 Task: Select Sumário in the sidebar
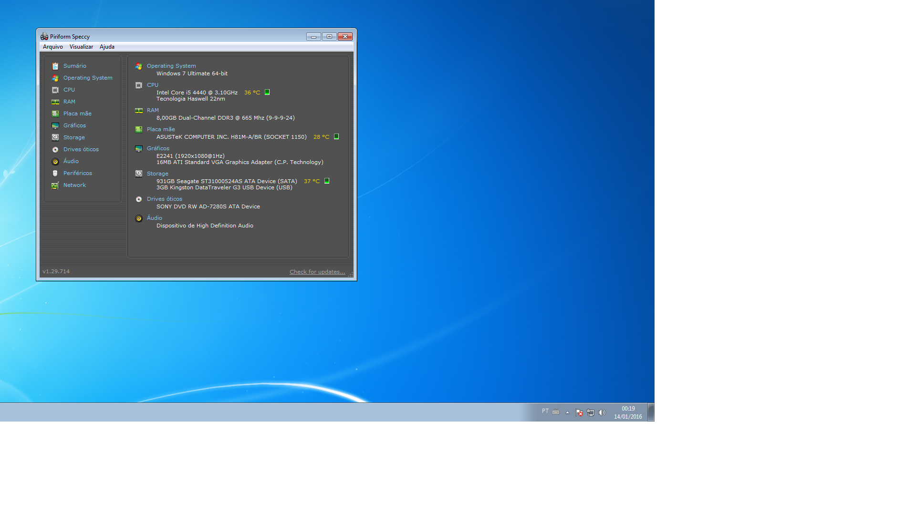click(75, 66)
